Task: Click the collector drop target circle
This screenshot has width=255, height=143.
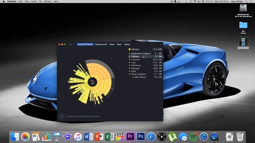Action: pos(62,116)
